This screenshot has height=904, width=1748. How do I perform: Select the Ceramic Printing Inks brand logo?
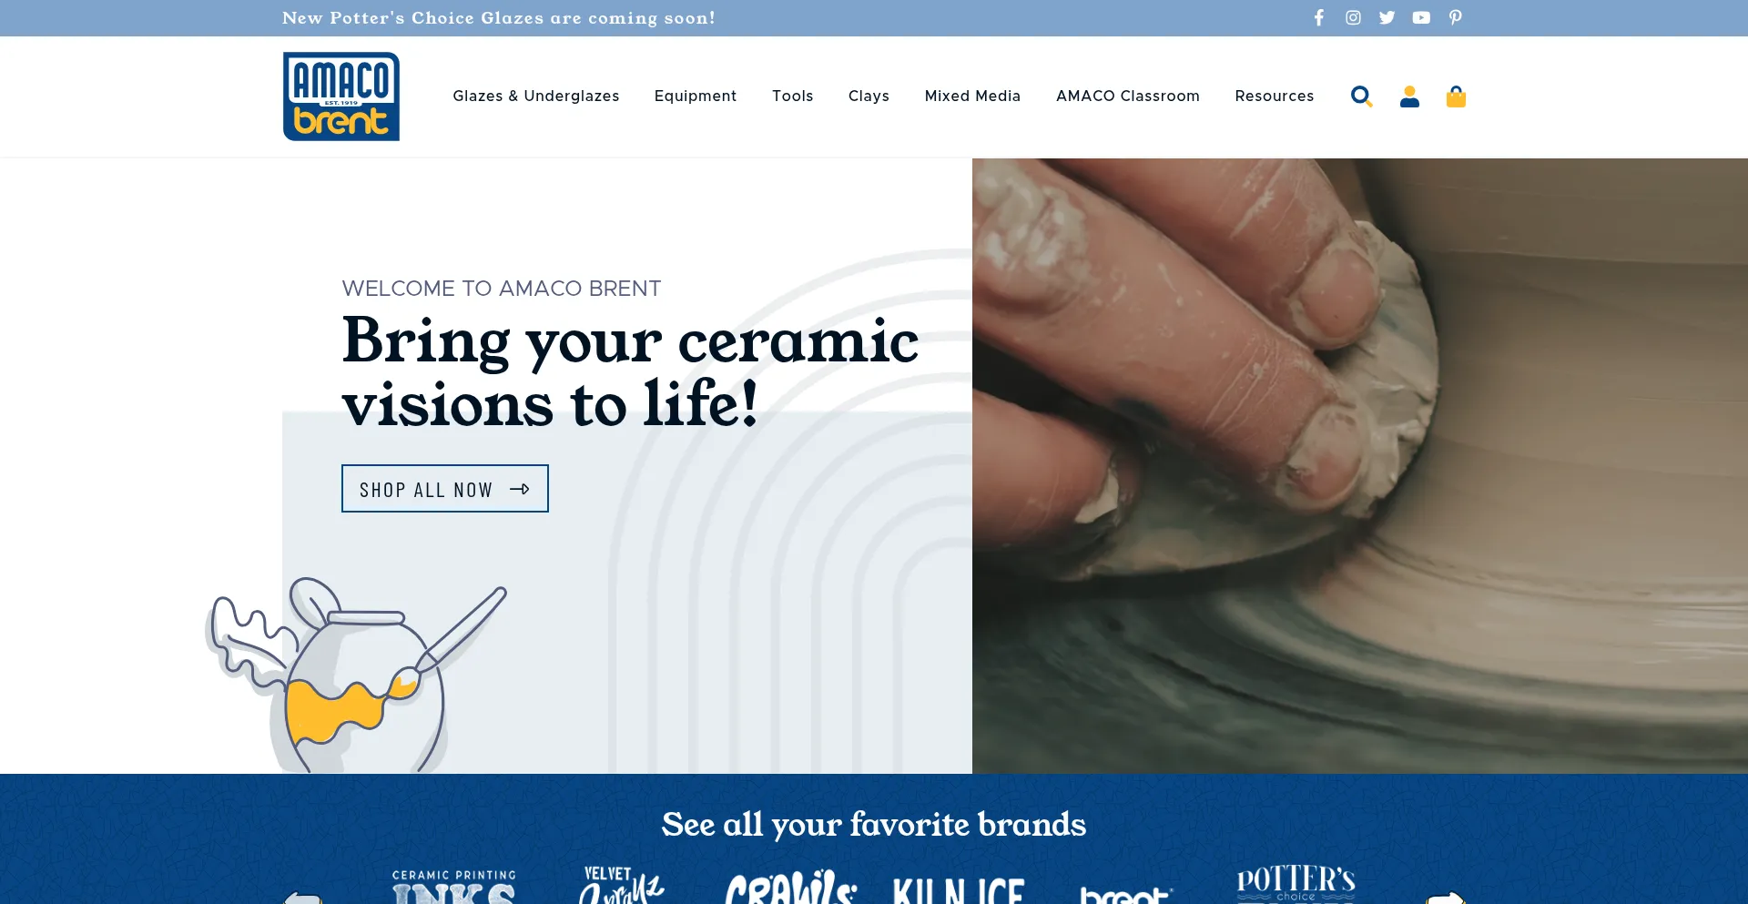click(x=454, y=887)
